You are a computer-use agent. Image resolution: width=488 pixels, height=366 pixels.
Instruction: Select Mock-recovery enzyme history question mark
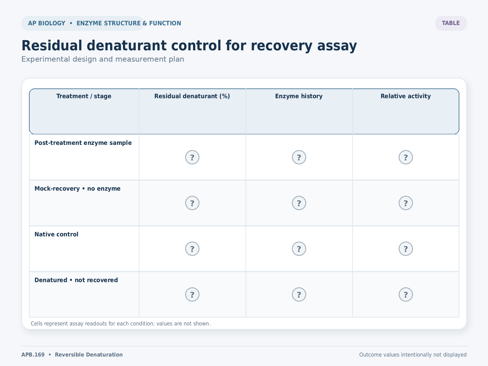pyautogui.click(x=299, y=203)
